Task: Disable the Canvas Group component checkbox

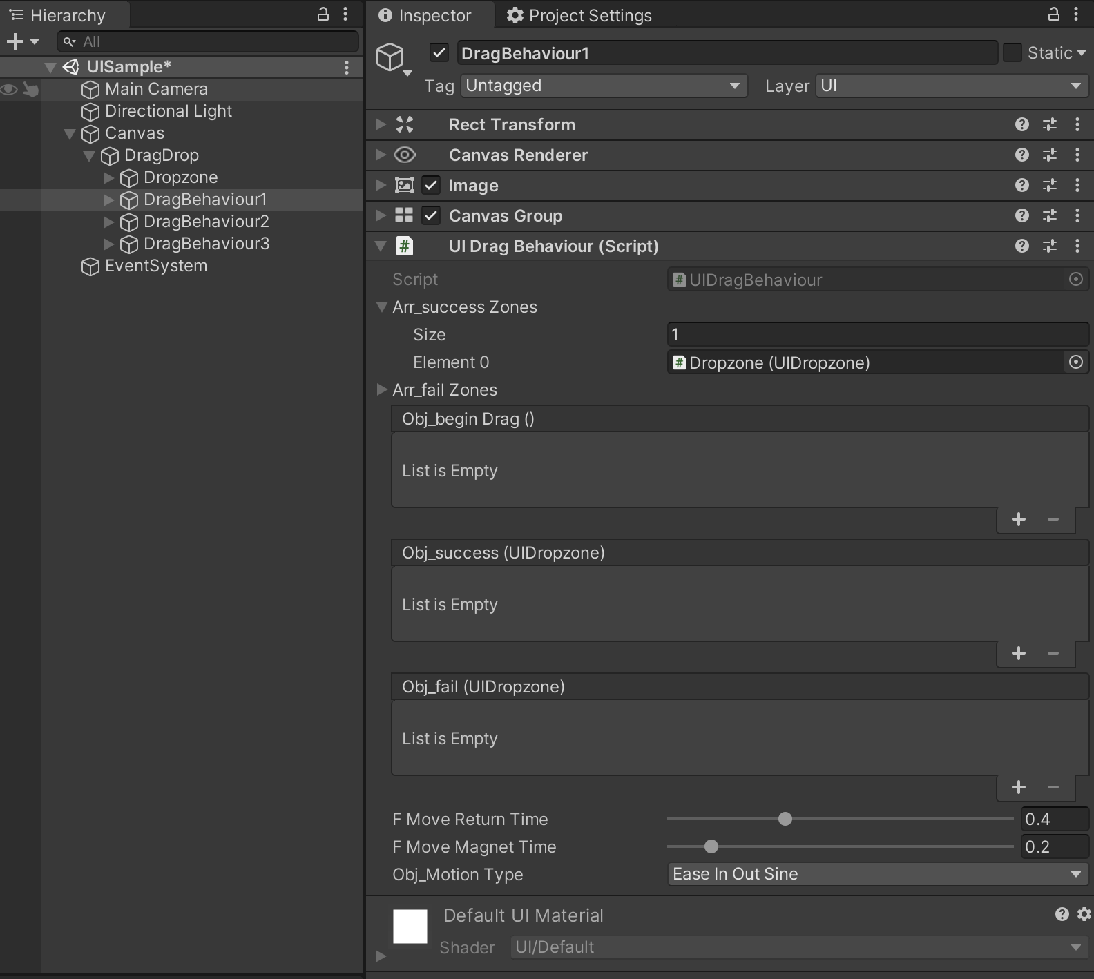Action: point(431,215)
